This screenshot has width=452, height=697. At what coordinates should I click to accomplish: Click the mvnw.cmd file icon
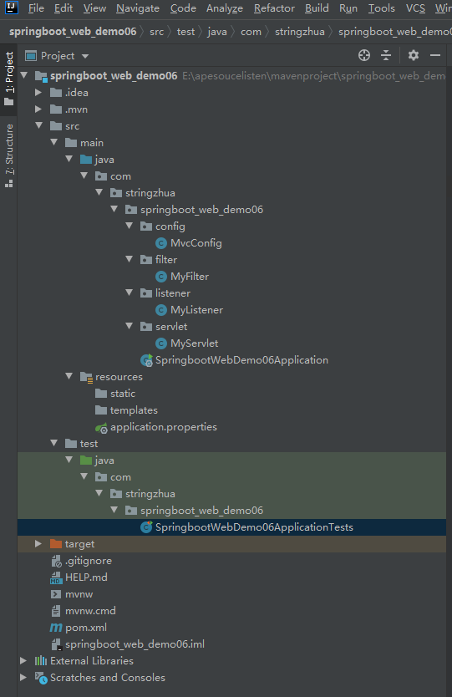pos(55,611)
